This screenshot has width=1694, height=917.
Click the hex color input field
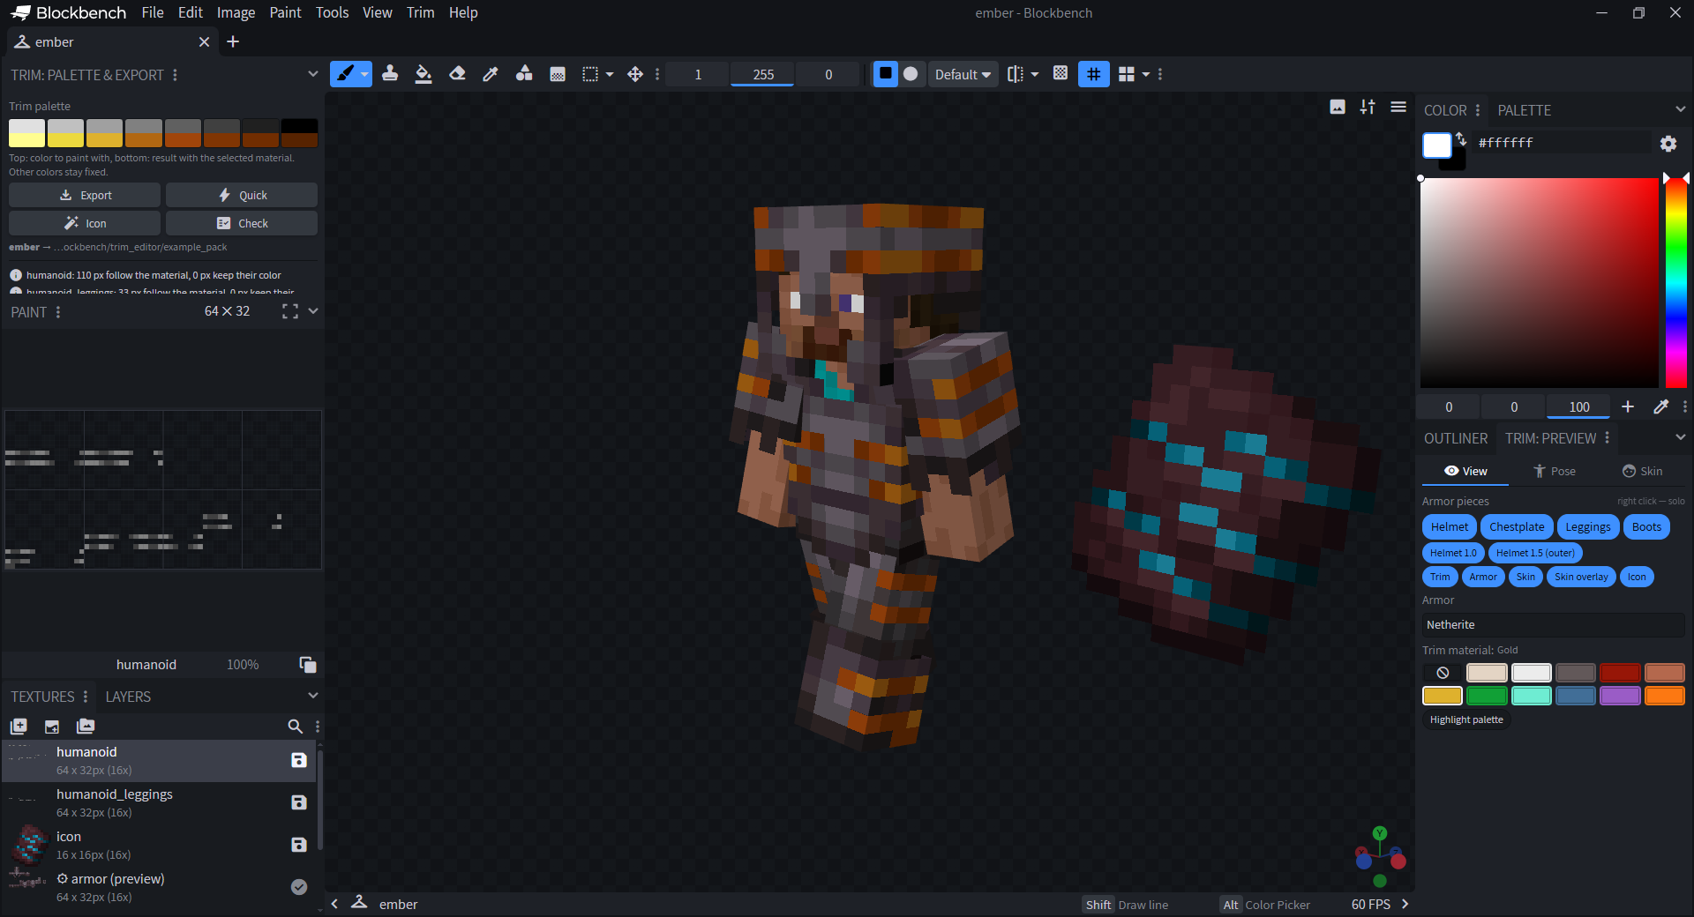click(x=1562, y=143)
